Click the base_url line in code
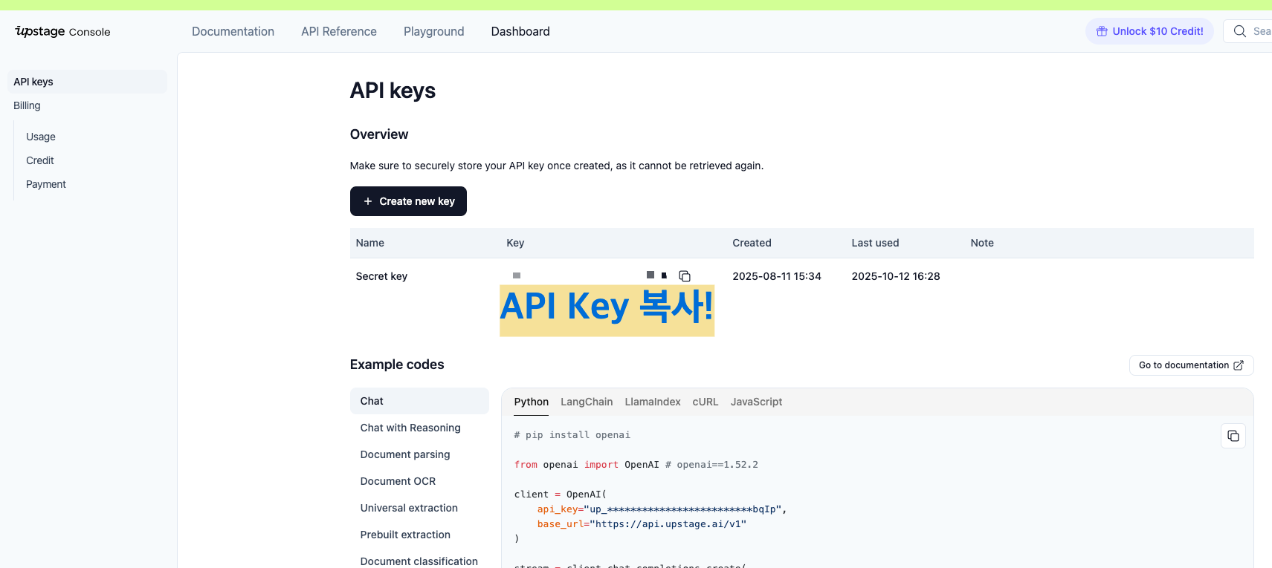 pyautogui.click(x=642, y=524)
